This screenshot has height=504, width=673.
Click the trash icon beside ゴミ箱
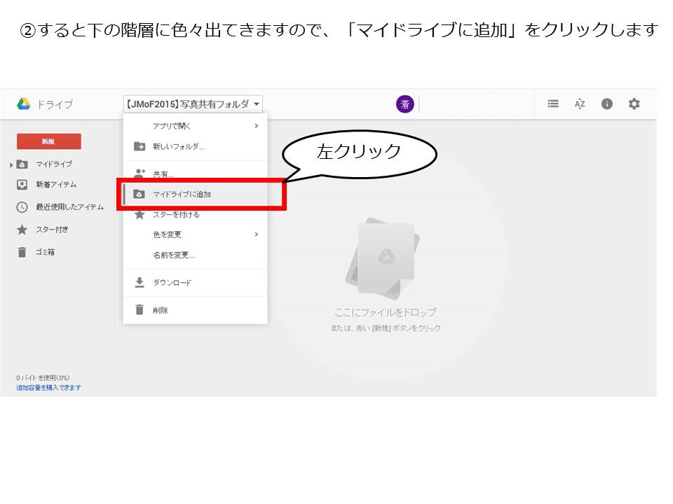click(x=22, y=252)
